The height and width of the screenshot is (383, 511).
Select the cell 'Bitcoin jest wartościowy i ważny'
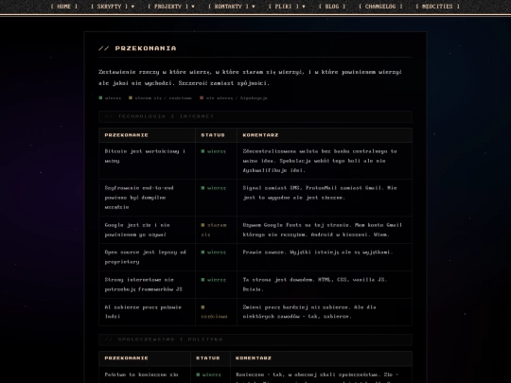pos(147,161)
